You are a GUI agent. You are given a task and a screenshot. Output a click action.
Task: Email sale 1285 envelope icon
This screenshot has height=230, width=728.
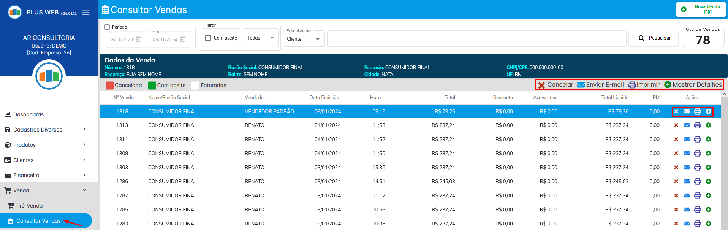pos(687,209)
